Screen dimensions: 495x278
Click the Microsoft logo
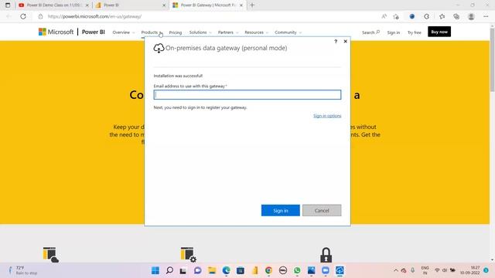pos(56,32)
